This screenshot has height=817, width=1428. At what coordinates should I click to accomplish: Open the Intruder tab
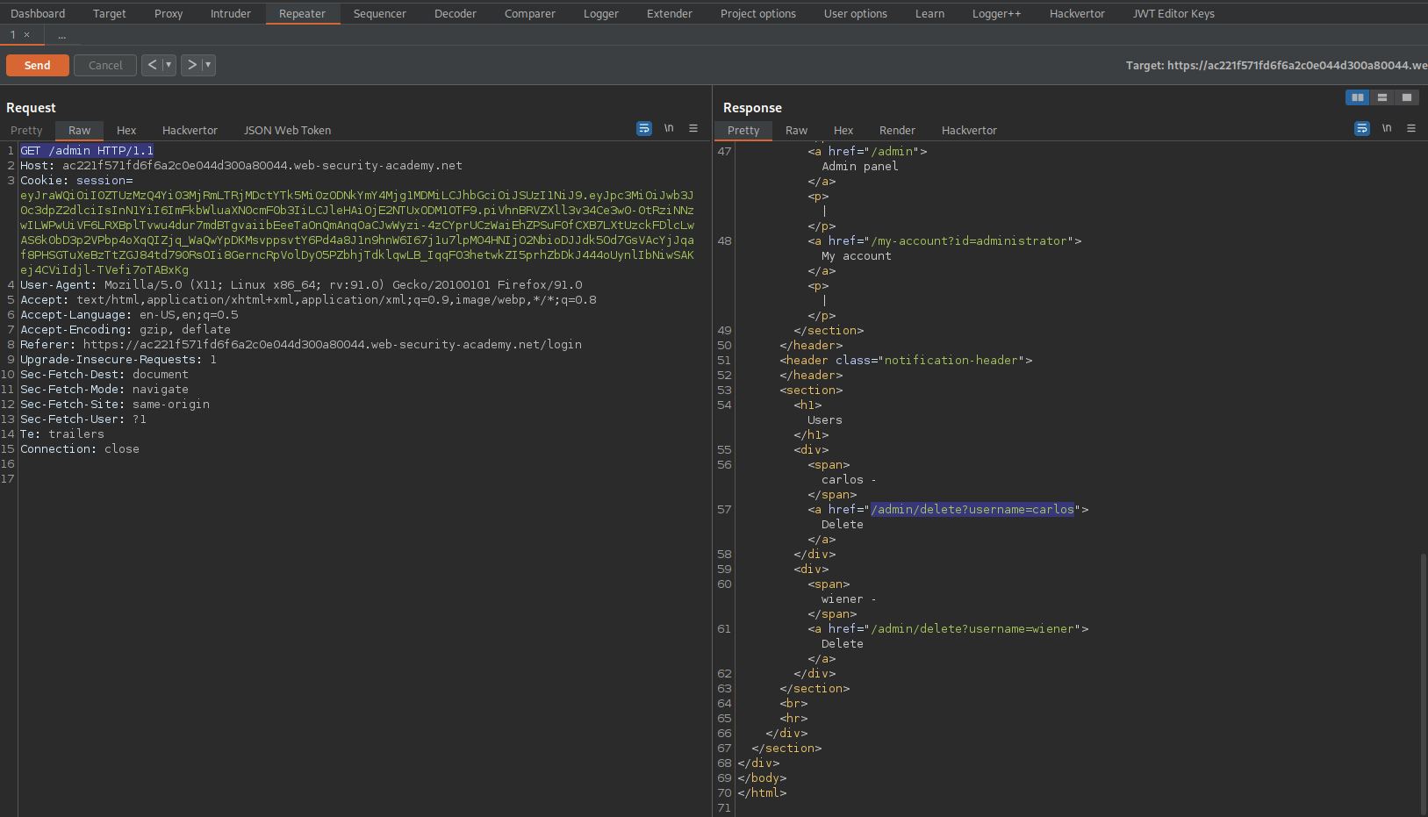pos(231,13)
